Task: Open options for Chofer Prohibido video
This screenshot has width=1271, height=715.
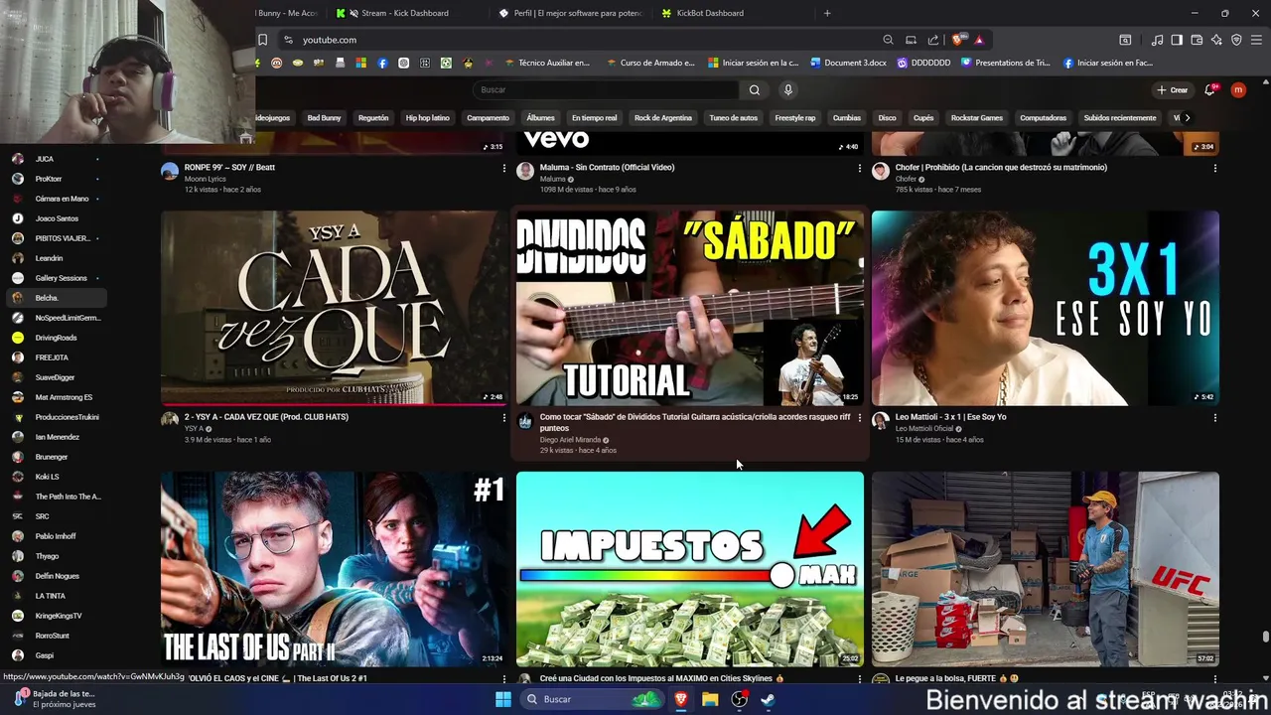Action: tap(1214, 168)
